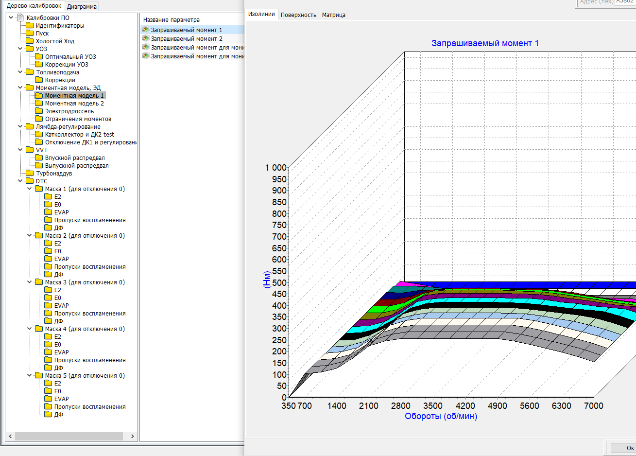Click the Электродроссель folder icon
This screenshot has width=636, height=456.
[39, 111]
